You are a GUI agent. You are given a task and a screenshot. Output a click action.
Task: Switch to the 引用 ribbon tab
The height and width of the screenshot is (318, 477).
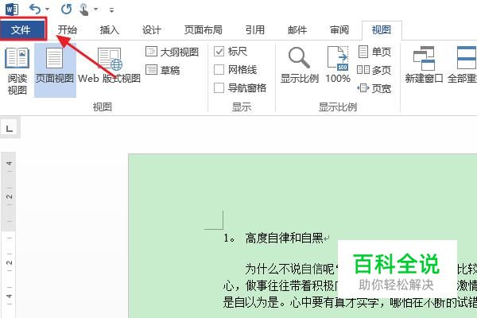[x=255, y=30]
